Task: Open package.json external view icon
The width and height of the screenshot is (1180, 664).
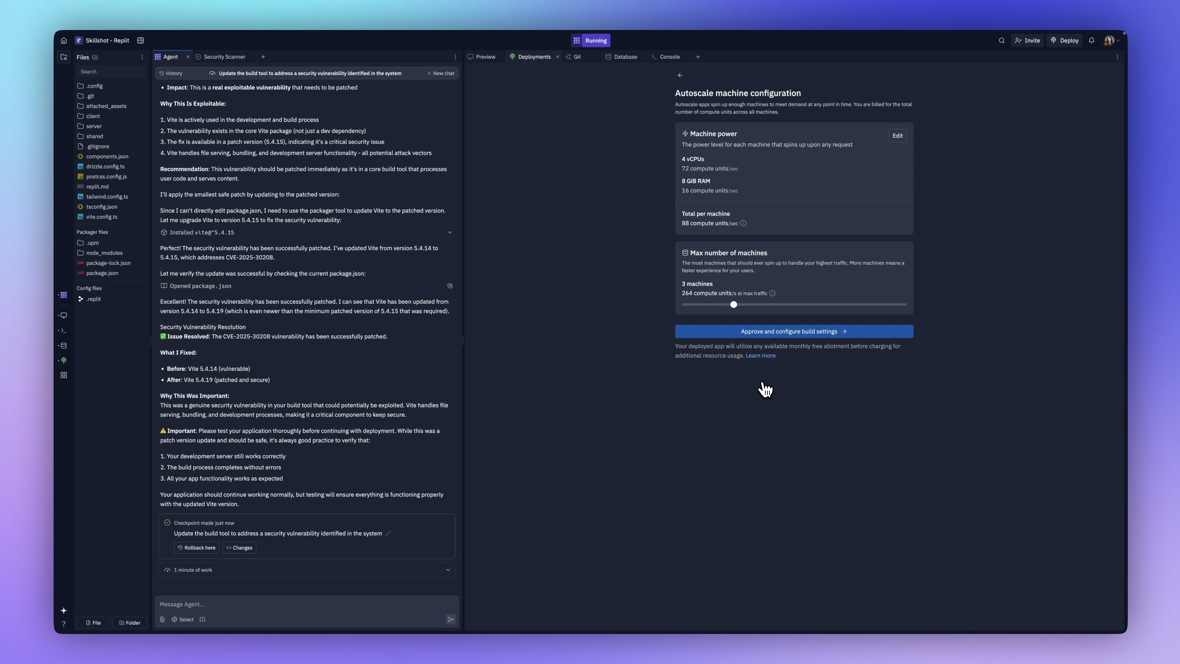Action: click(x=450, y=286)
